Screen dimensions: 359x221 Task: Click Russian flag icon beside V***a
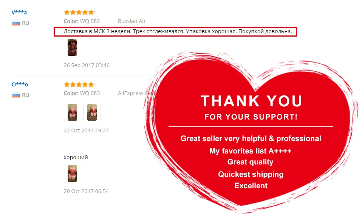(16, 23)
